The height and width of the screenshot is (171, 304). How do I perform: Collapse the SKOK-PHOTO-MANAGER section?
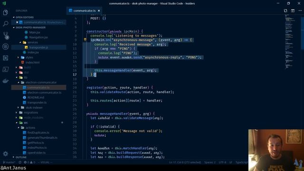[30, 28]
